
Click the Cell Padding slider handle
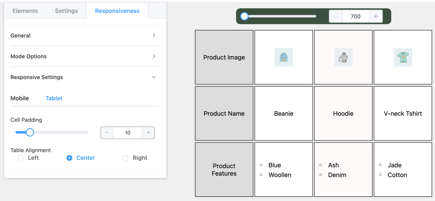[30, 132]
